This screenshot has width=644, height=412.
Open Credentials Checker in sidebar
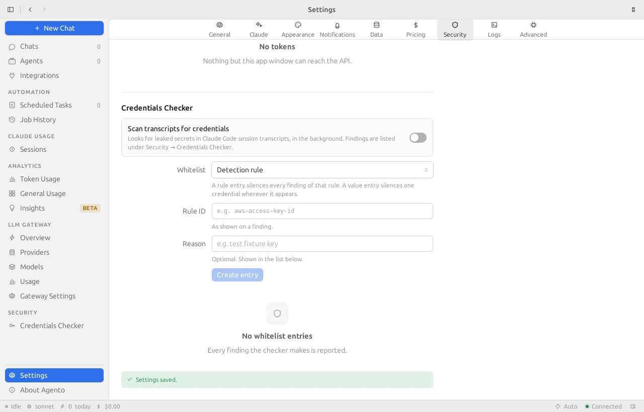tap(54, 326)
